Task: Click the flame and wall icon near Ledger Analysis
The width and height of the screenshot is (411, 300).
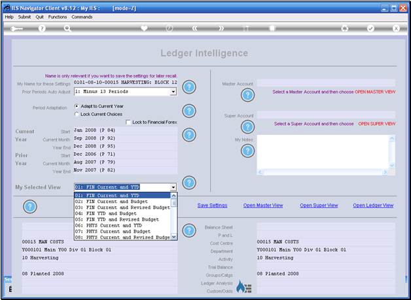Action: click(x=244, y=287)
